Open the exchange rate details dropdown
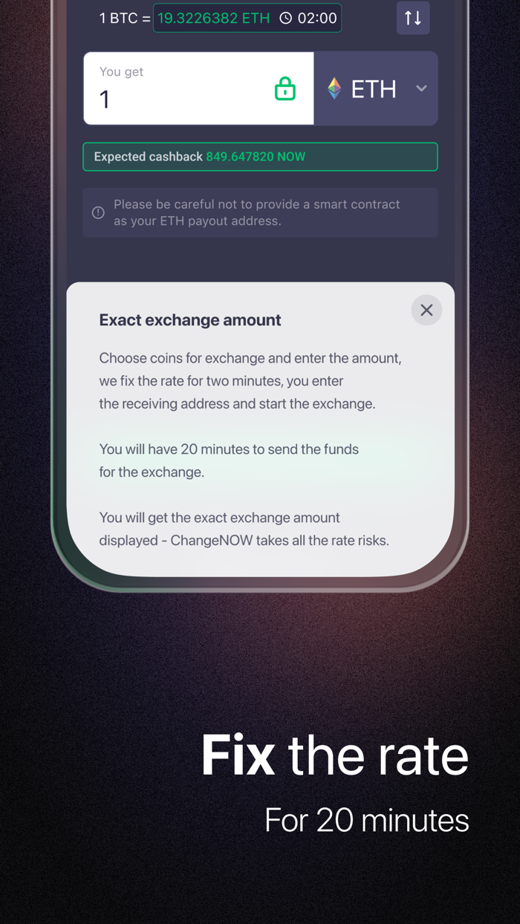 point(247,18)
